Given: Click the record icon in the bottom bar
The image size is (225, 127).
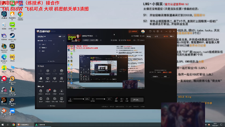Looking at the screenshot, I should (x=121, y=100).
